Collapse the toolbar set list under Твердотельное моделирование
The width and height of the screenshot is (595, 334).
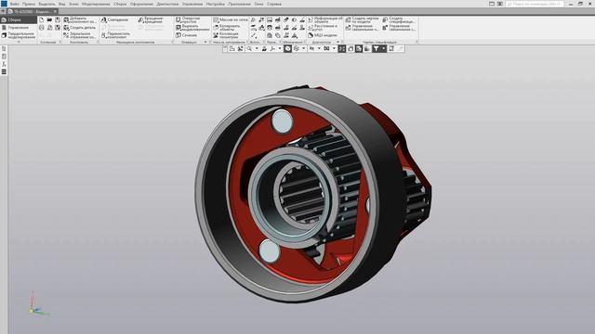19,42
